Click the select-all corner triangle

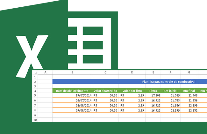(36, 72)
